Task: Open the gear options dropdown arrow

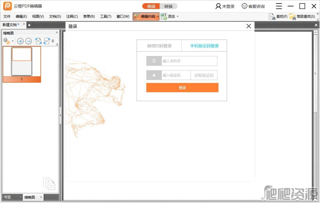Action: click(x=12, y=41)
